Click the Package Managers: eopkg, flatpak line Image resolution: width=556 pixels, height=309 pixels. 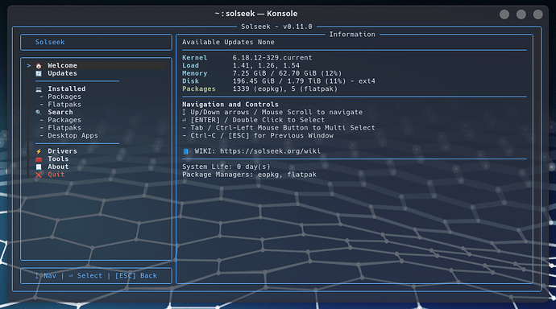pos(249,175)
